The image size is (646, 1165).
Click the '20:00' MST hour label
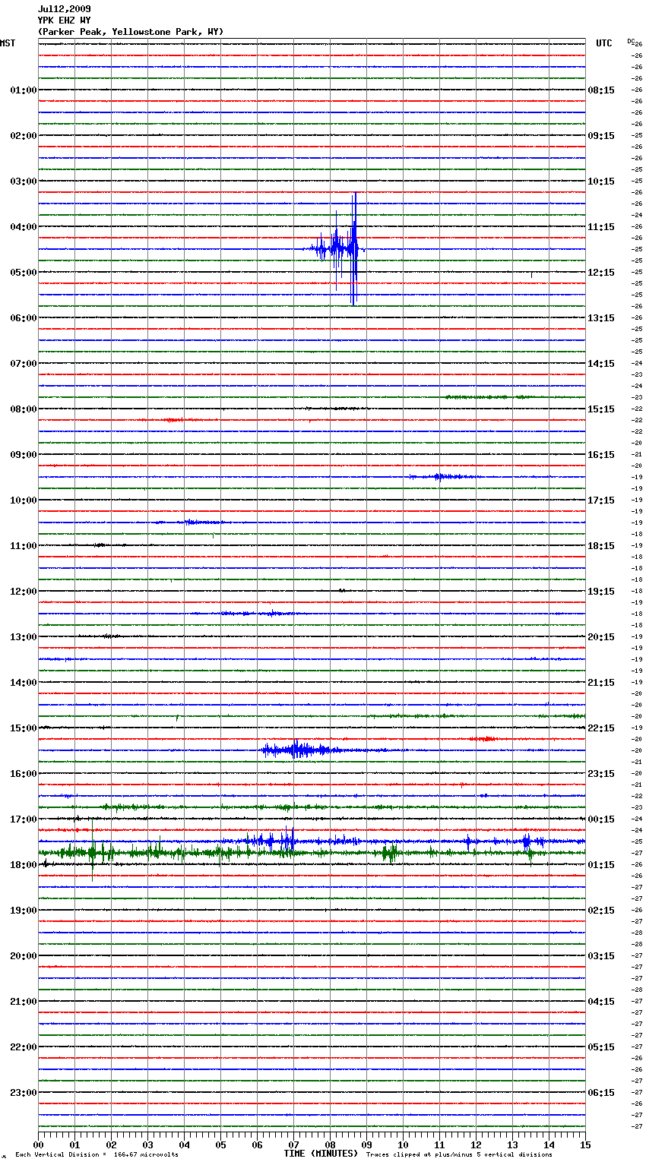(x=24, y=956)
